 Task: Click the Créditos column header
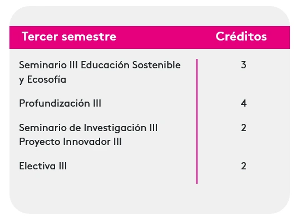click(x=241, y=36)
